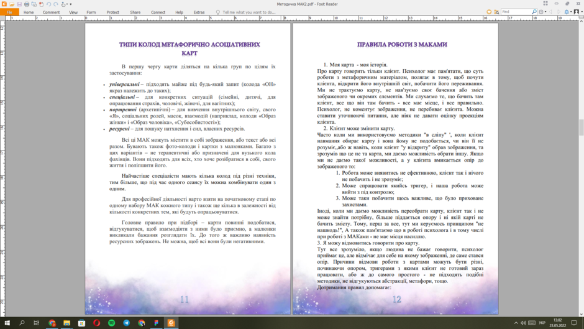
Task: Click the magnifier search icon in Find box
Action: pos(534,12)
